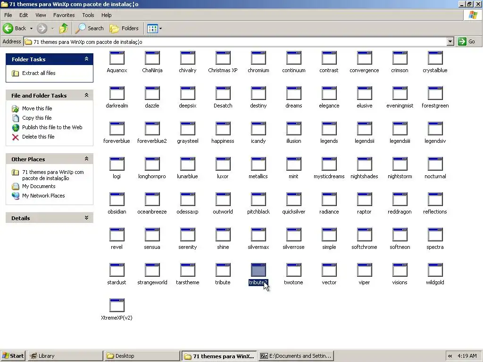Select the pitchblack theme file
483x362 pixels.
click(x=258, y=204)
